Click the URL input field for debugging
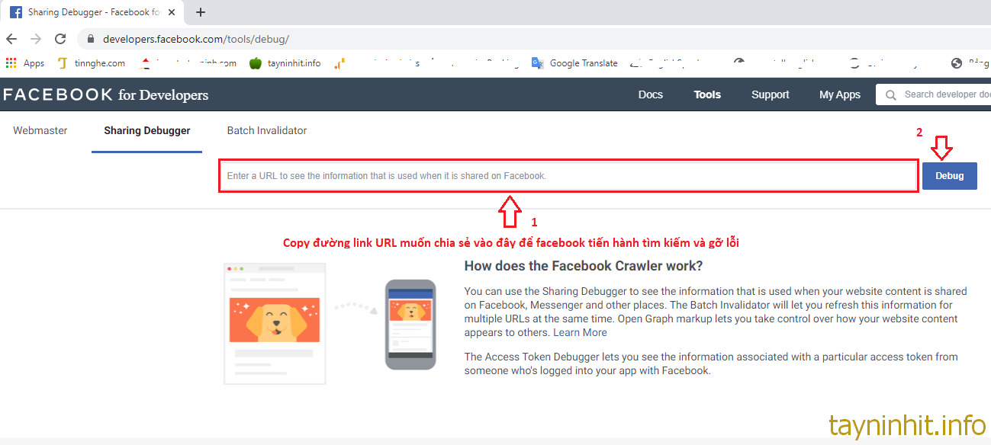 tap(568, 176)
